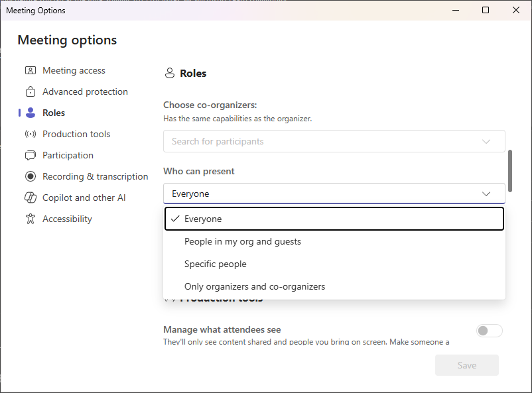This screenshot has width=532, height=393.
Task: Open Production tools in sidebar
Action: (76, 135)
